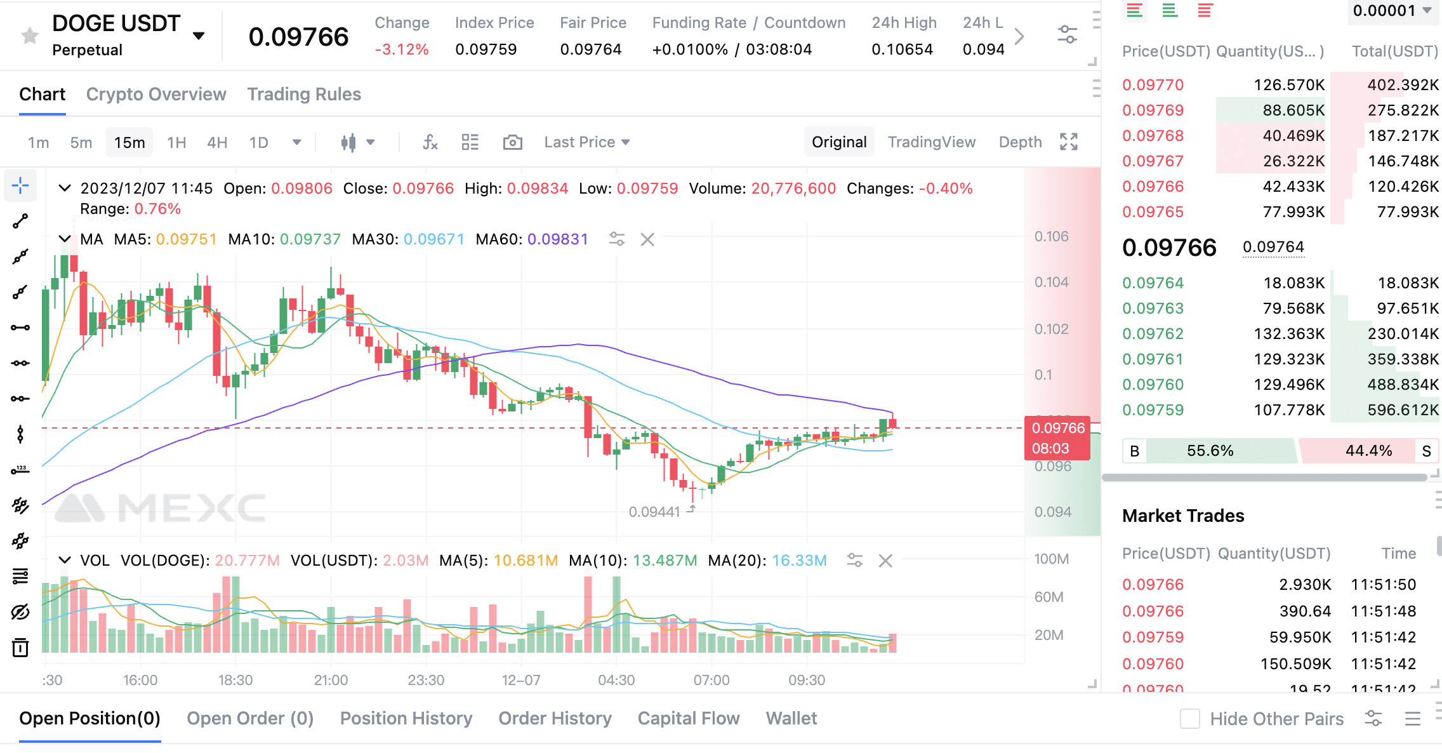Show asks only order book view
This screenshot has height=753, width=1442.
coord(1205,10)
